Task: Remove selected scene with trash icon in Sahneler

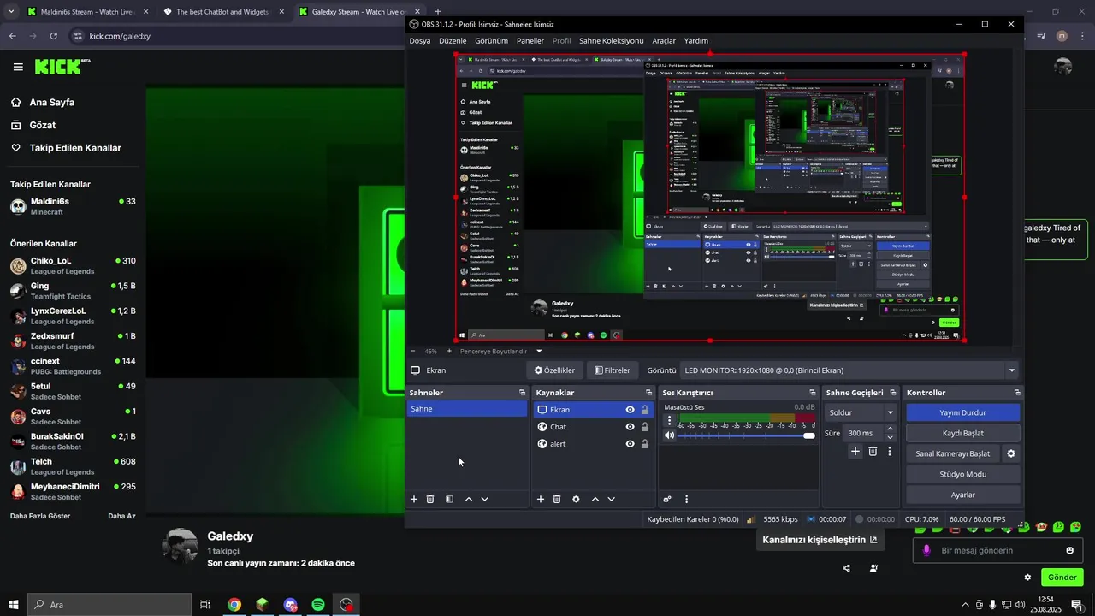Action: pyautogui.click(x=430, y=499)
